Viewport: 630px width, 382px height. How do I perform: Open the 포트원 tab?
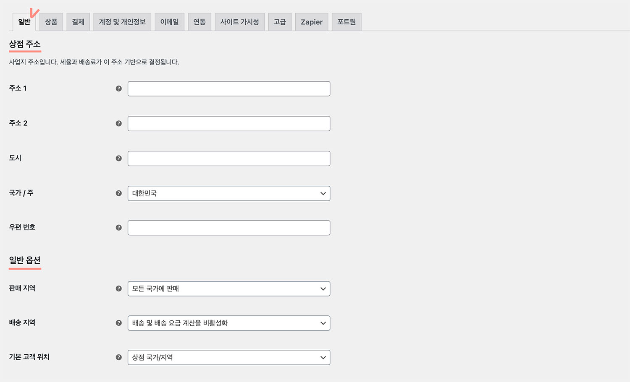pos(346,22)
